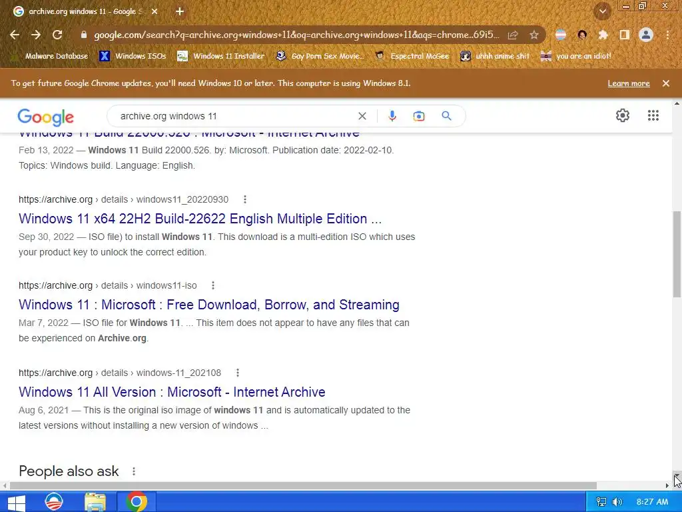Open the Google apps grid

coord(653,115)
